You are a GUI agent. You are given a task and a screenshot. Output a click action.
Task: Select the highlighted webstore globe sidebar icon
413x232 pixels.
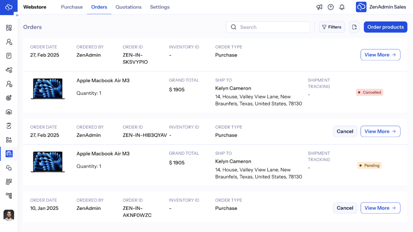click(9, 154)
